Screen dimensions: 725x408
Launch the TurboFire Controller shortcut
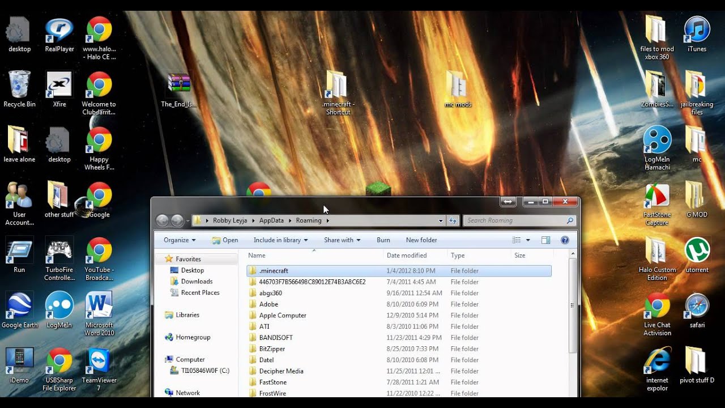tap(59, 259)
